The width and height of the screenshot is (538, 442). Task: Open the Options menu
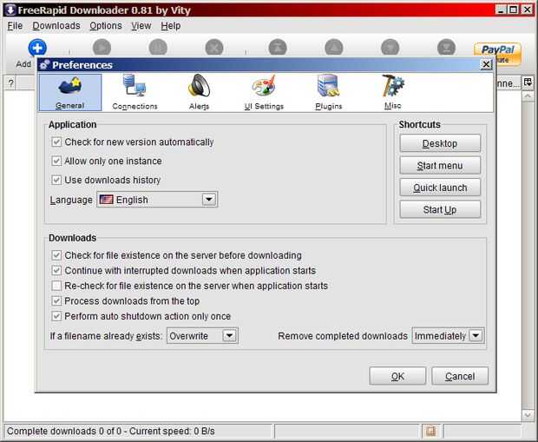106,26
